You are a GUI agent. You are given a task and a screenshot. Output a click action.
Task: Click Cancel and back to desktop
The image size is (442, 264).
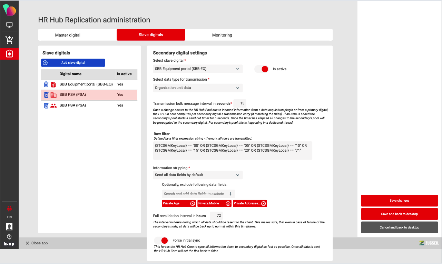pos(399,227)
